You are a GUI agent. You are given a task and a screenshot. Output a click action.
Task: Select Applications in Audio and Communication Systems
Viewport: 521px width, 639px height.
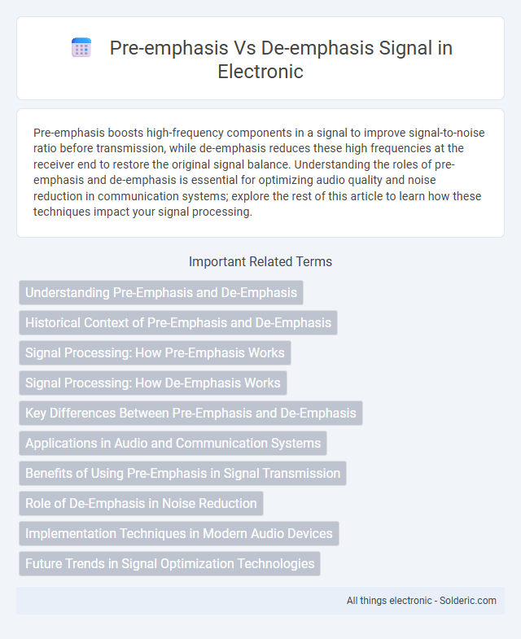pos(173,444)
